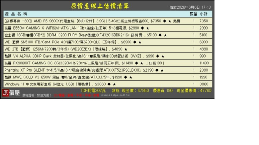Click the diamond symbol in the WD SN5100 1TB row
Viewport: 259px width, 145px height.
click(135, 42)
